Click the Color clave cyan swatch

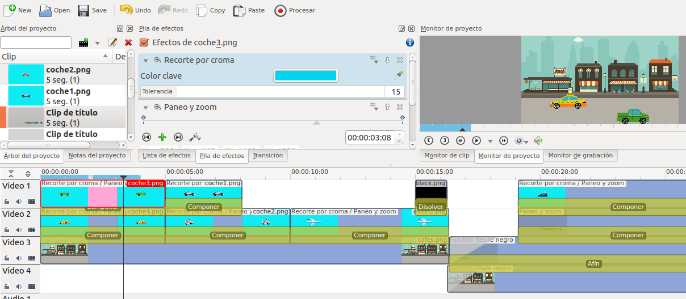point(306,75)
